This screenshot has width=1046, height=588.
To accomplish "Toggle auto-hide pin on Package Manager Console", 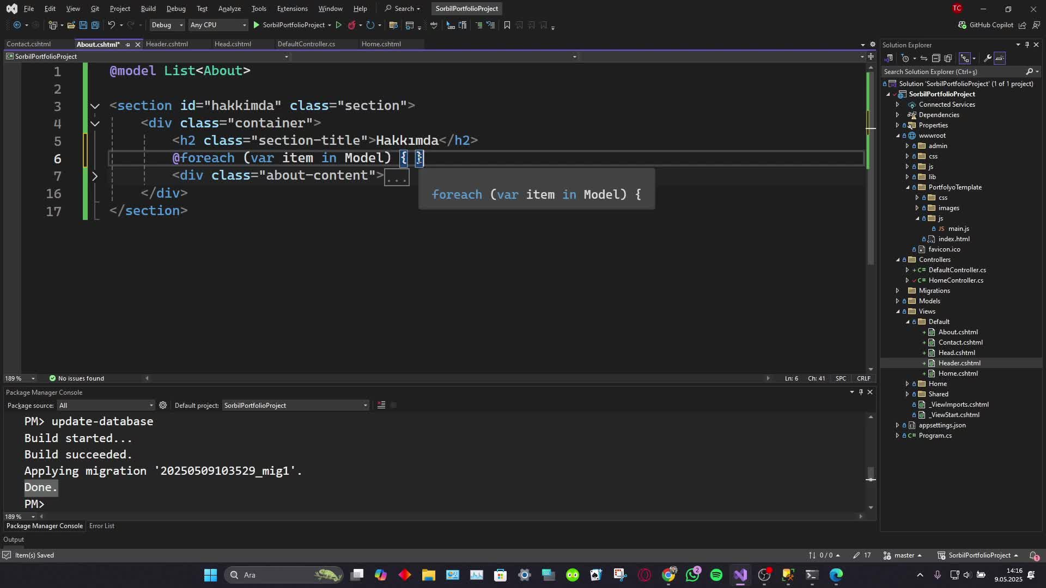I will click(x=861, y=392).
